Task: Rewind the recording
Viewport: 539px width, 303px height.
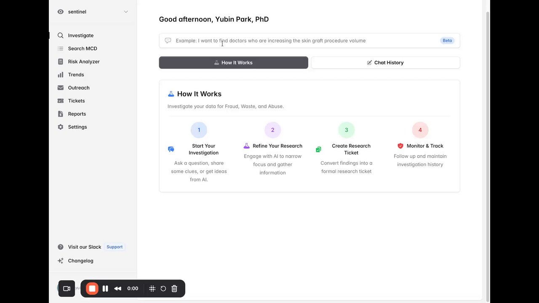Action: click(x=118, y=288)
